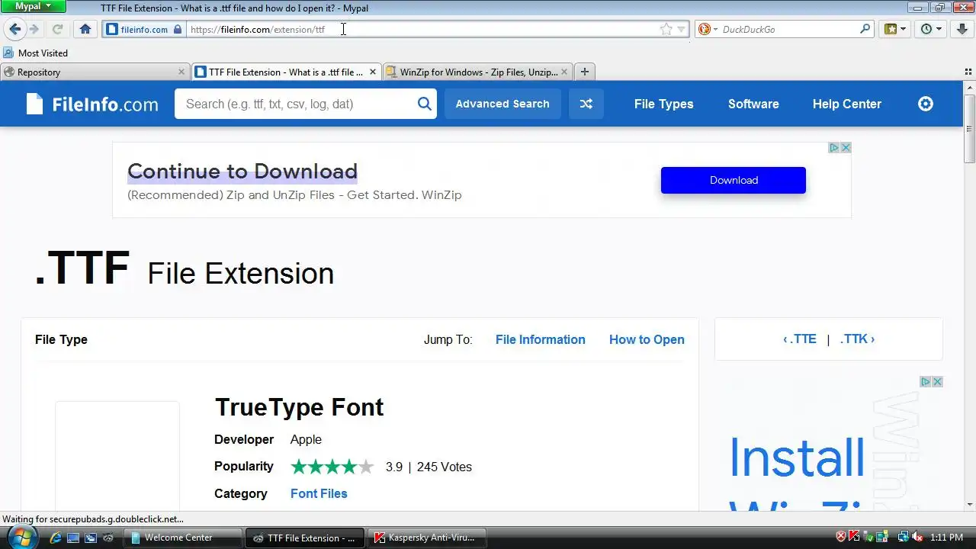Viewport: 976px width, 549px height.
Task: Click the magnifier in DuckDuckGo search box
Action: 865,29
